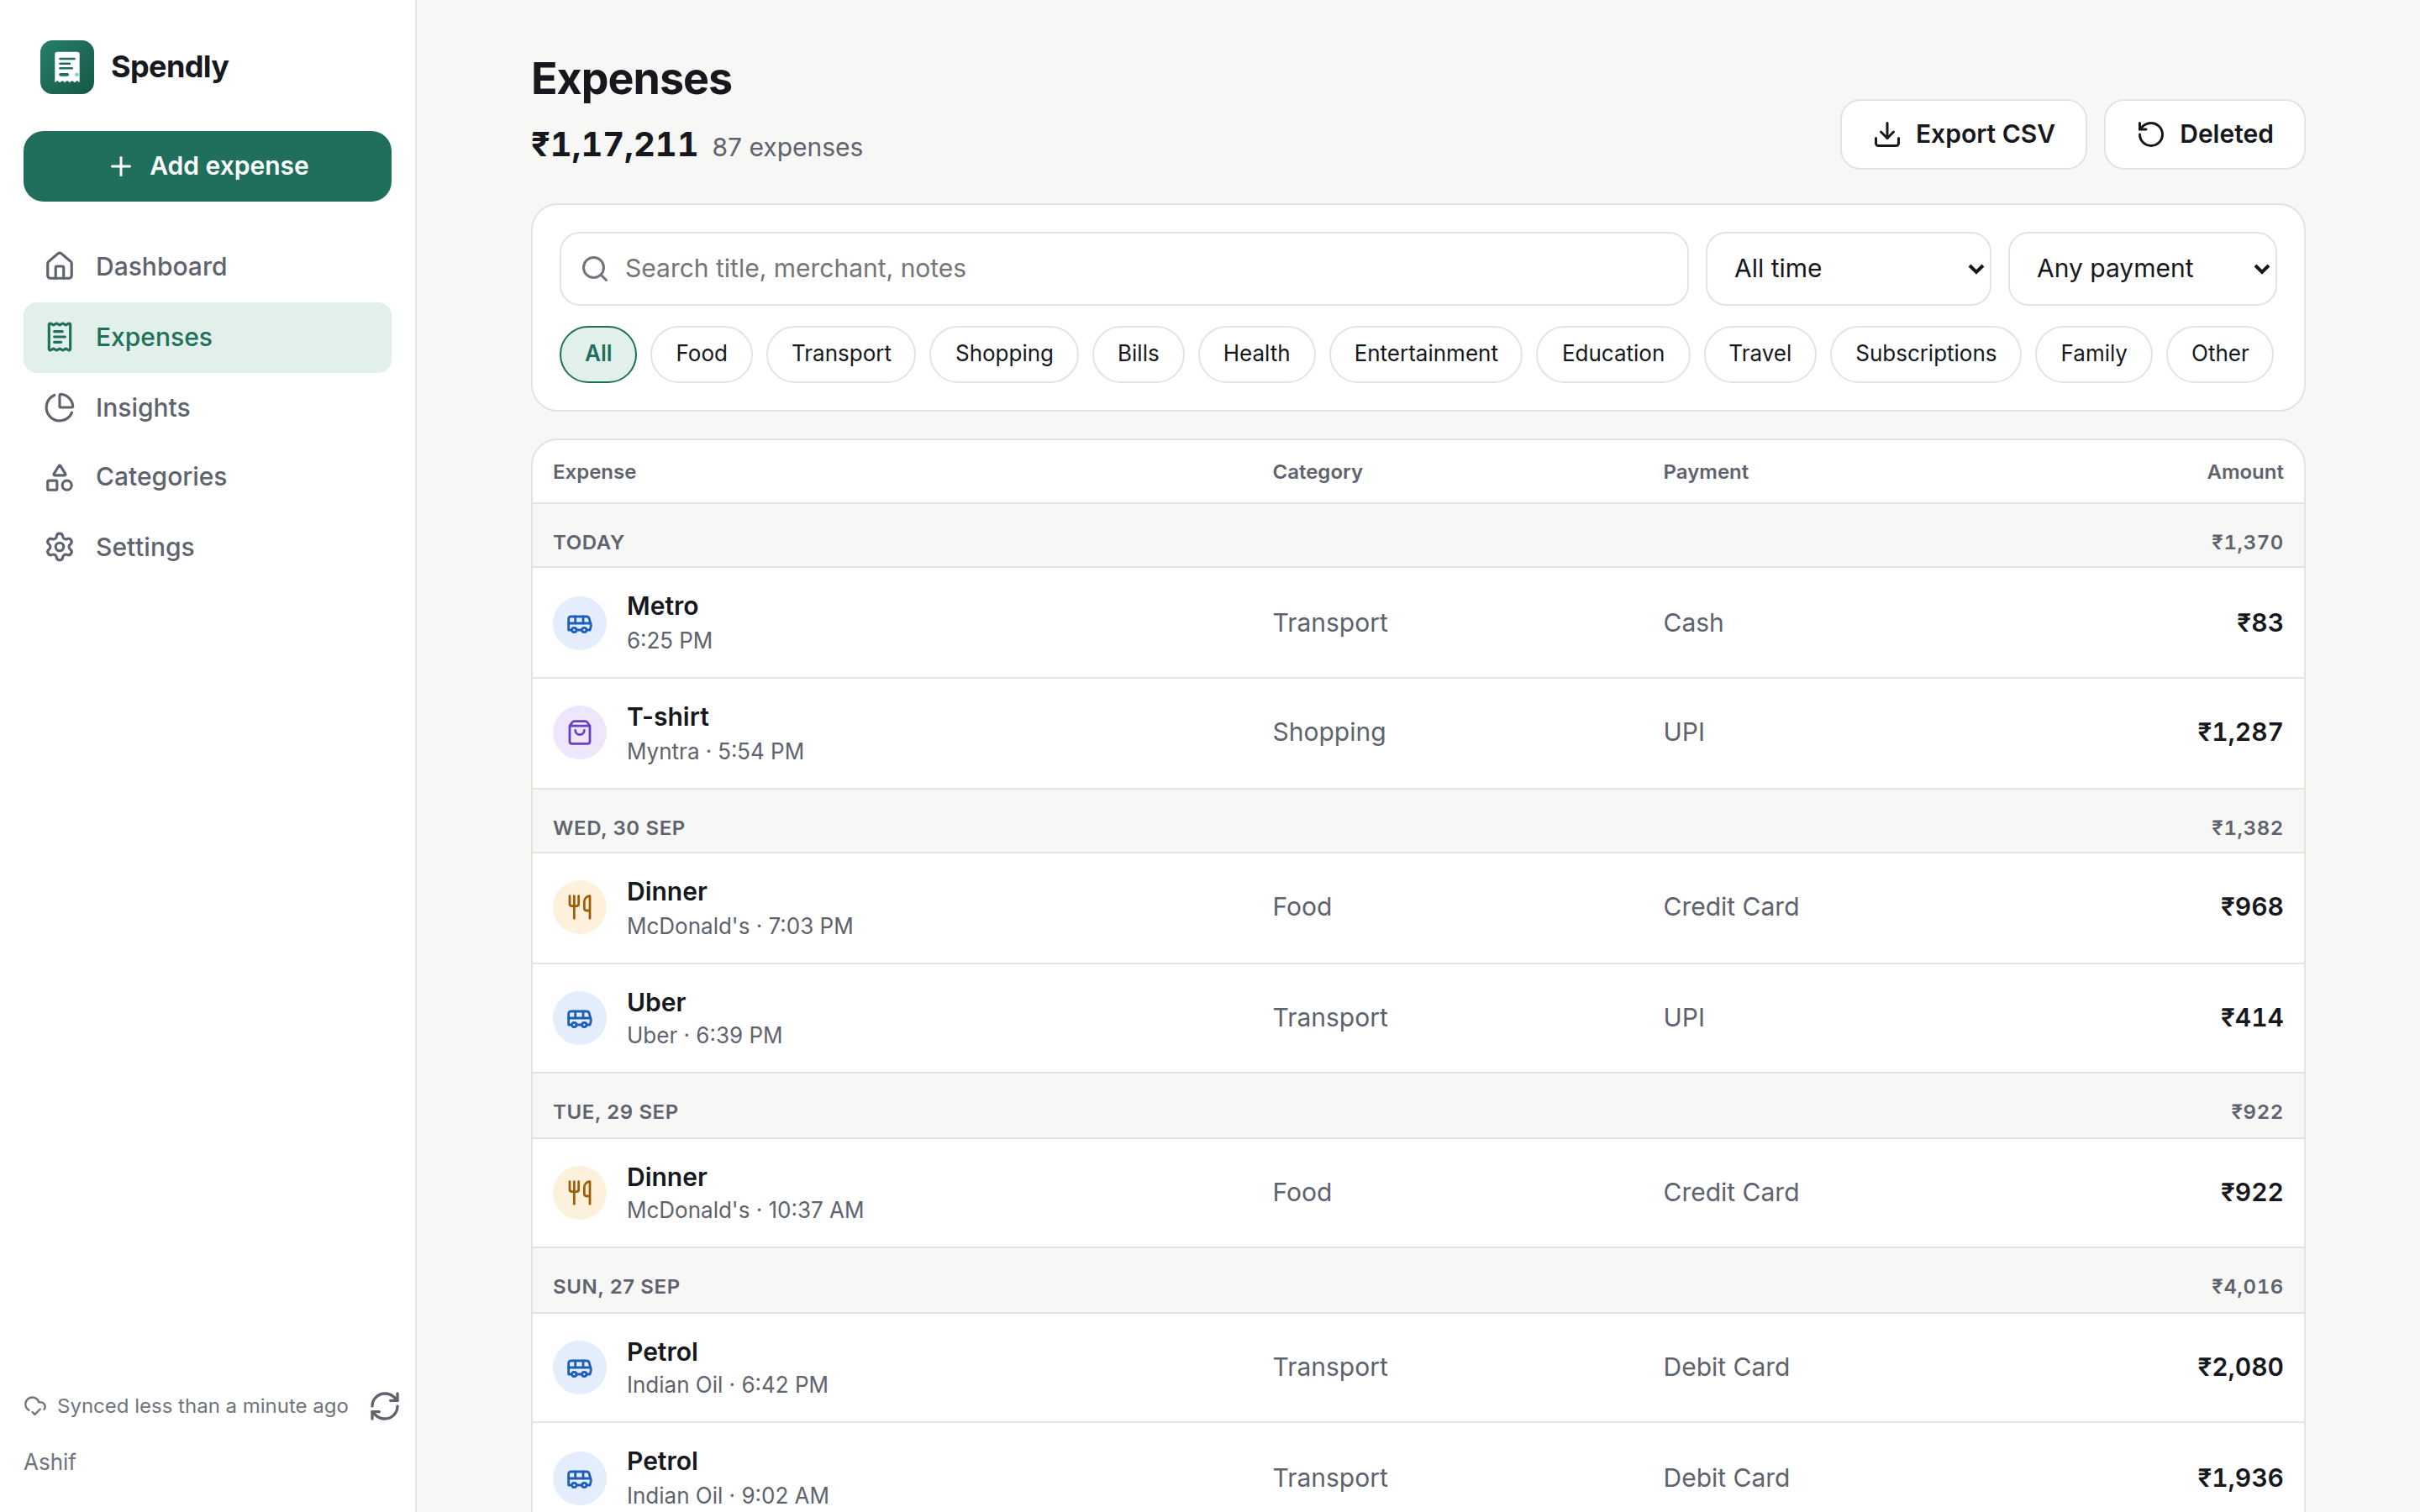
Task: Click the Export CSV button
Action: [x=1963, y=134]
